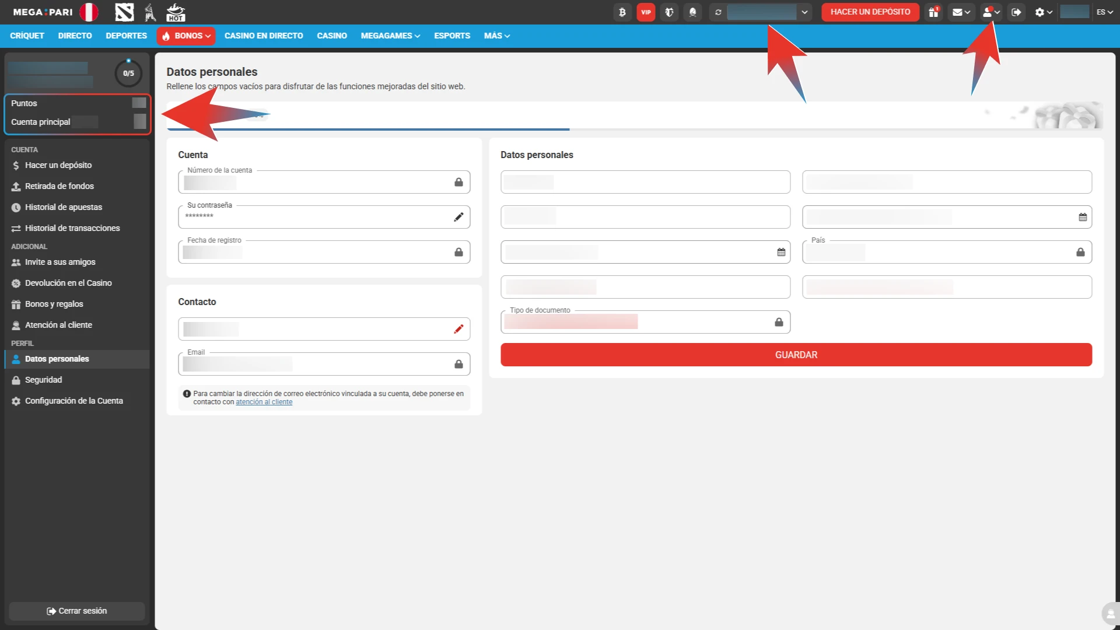
Task: Switch to the CASINO EN DIRECTO tab
Action: pyautogui.click(x=264, y=36)
